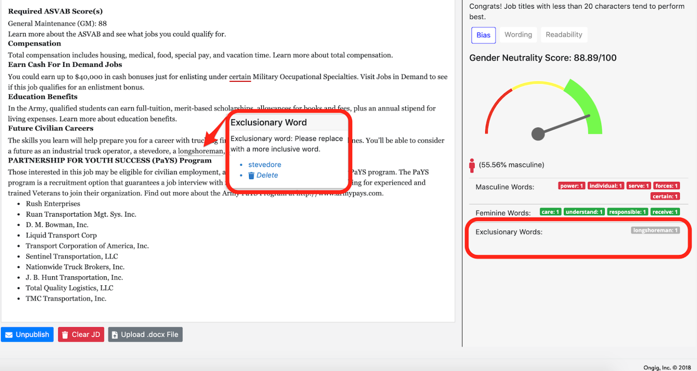697x371 pixels.
Task: Click the Required ASVAB Score(s) heading
Action: [55, 11]
